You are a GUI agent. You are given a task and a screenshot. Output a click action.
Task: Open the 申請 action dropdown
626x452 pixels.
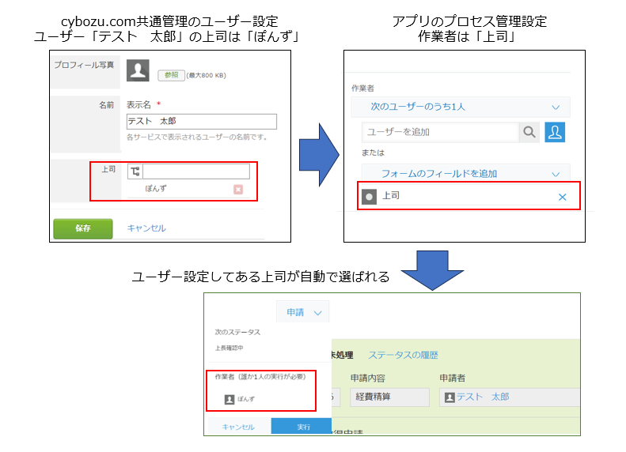[x=303, y=312]
